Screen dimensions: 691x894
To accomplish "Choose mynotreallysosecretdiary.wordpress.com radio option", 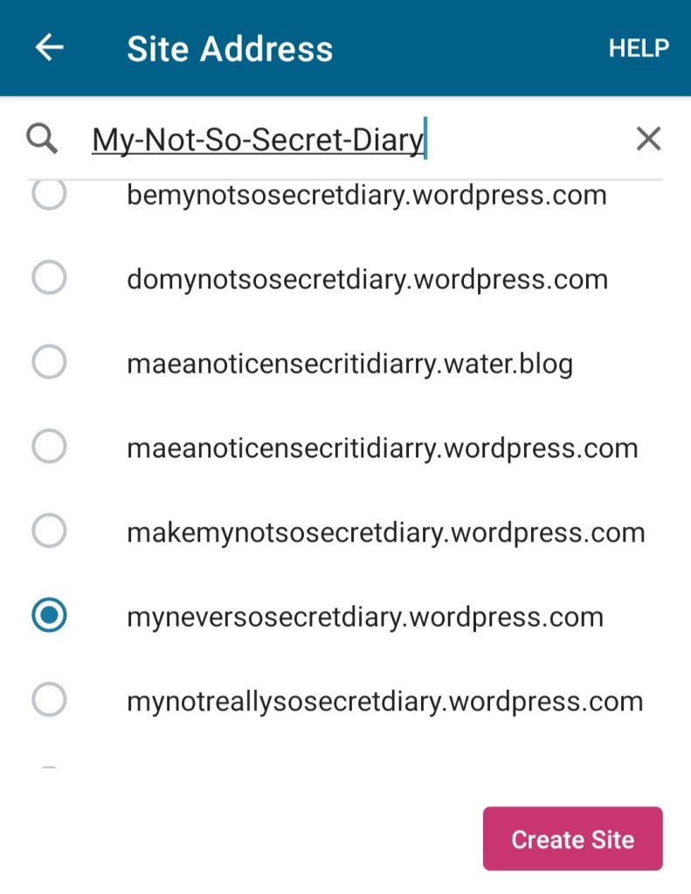I will tap(49, 701).
